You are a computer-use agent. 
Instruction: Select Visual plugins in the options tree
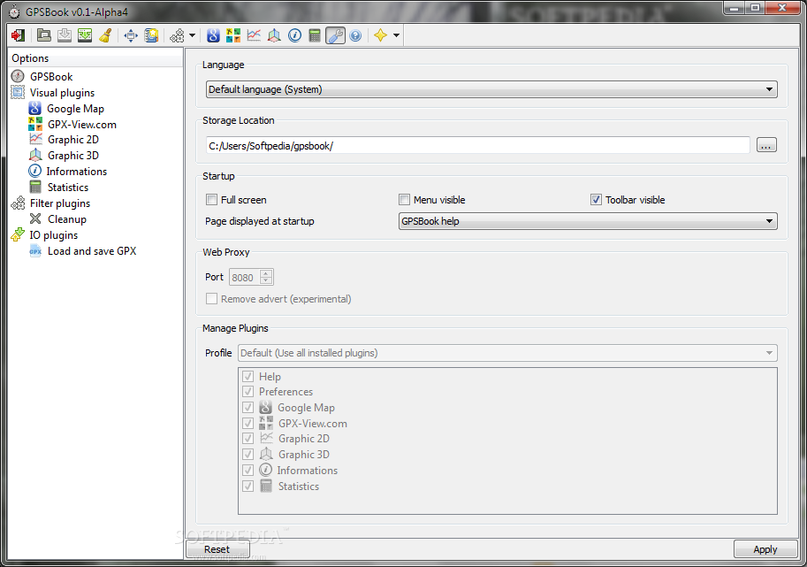[x=62, y=93]
